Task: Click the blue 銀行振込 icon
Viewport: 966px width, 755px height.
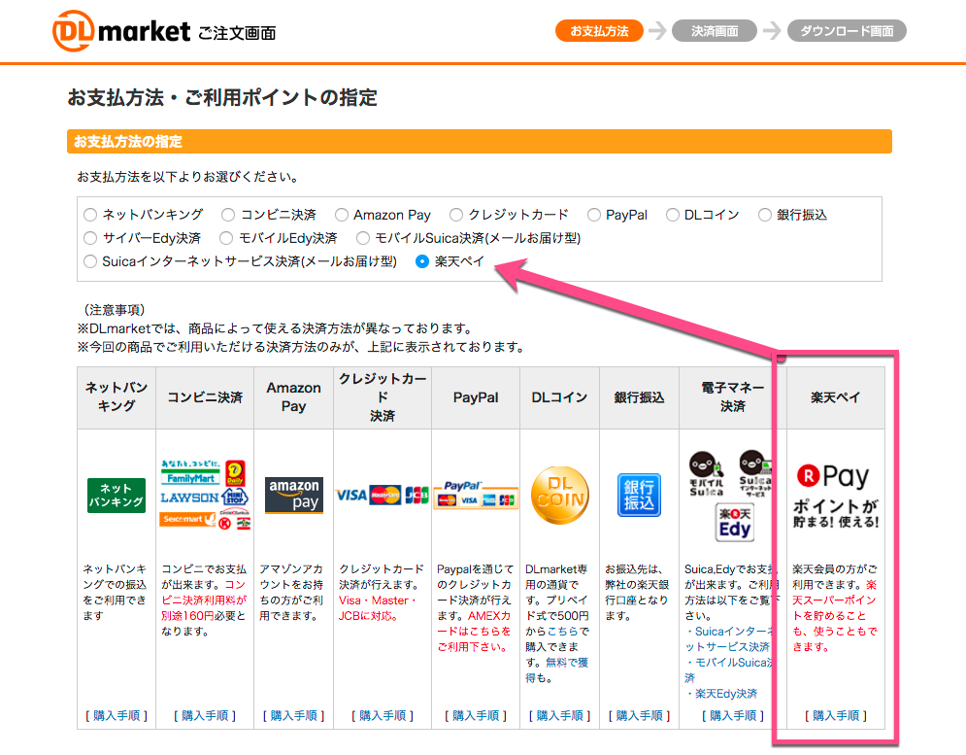Action: (x=639, y=495)
